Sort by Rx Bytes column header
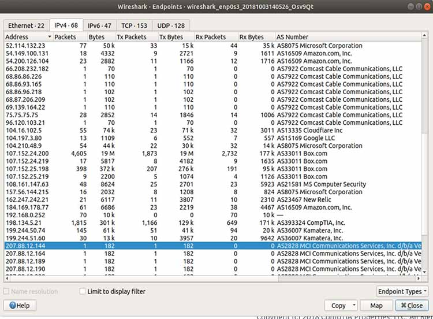 click(x=256, y=37)
